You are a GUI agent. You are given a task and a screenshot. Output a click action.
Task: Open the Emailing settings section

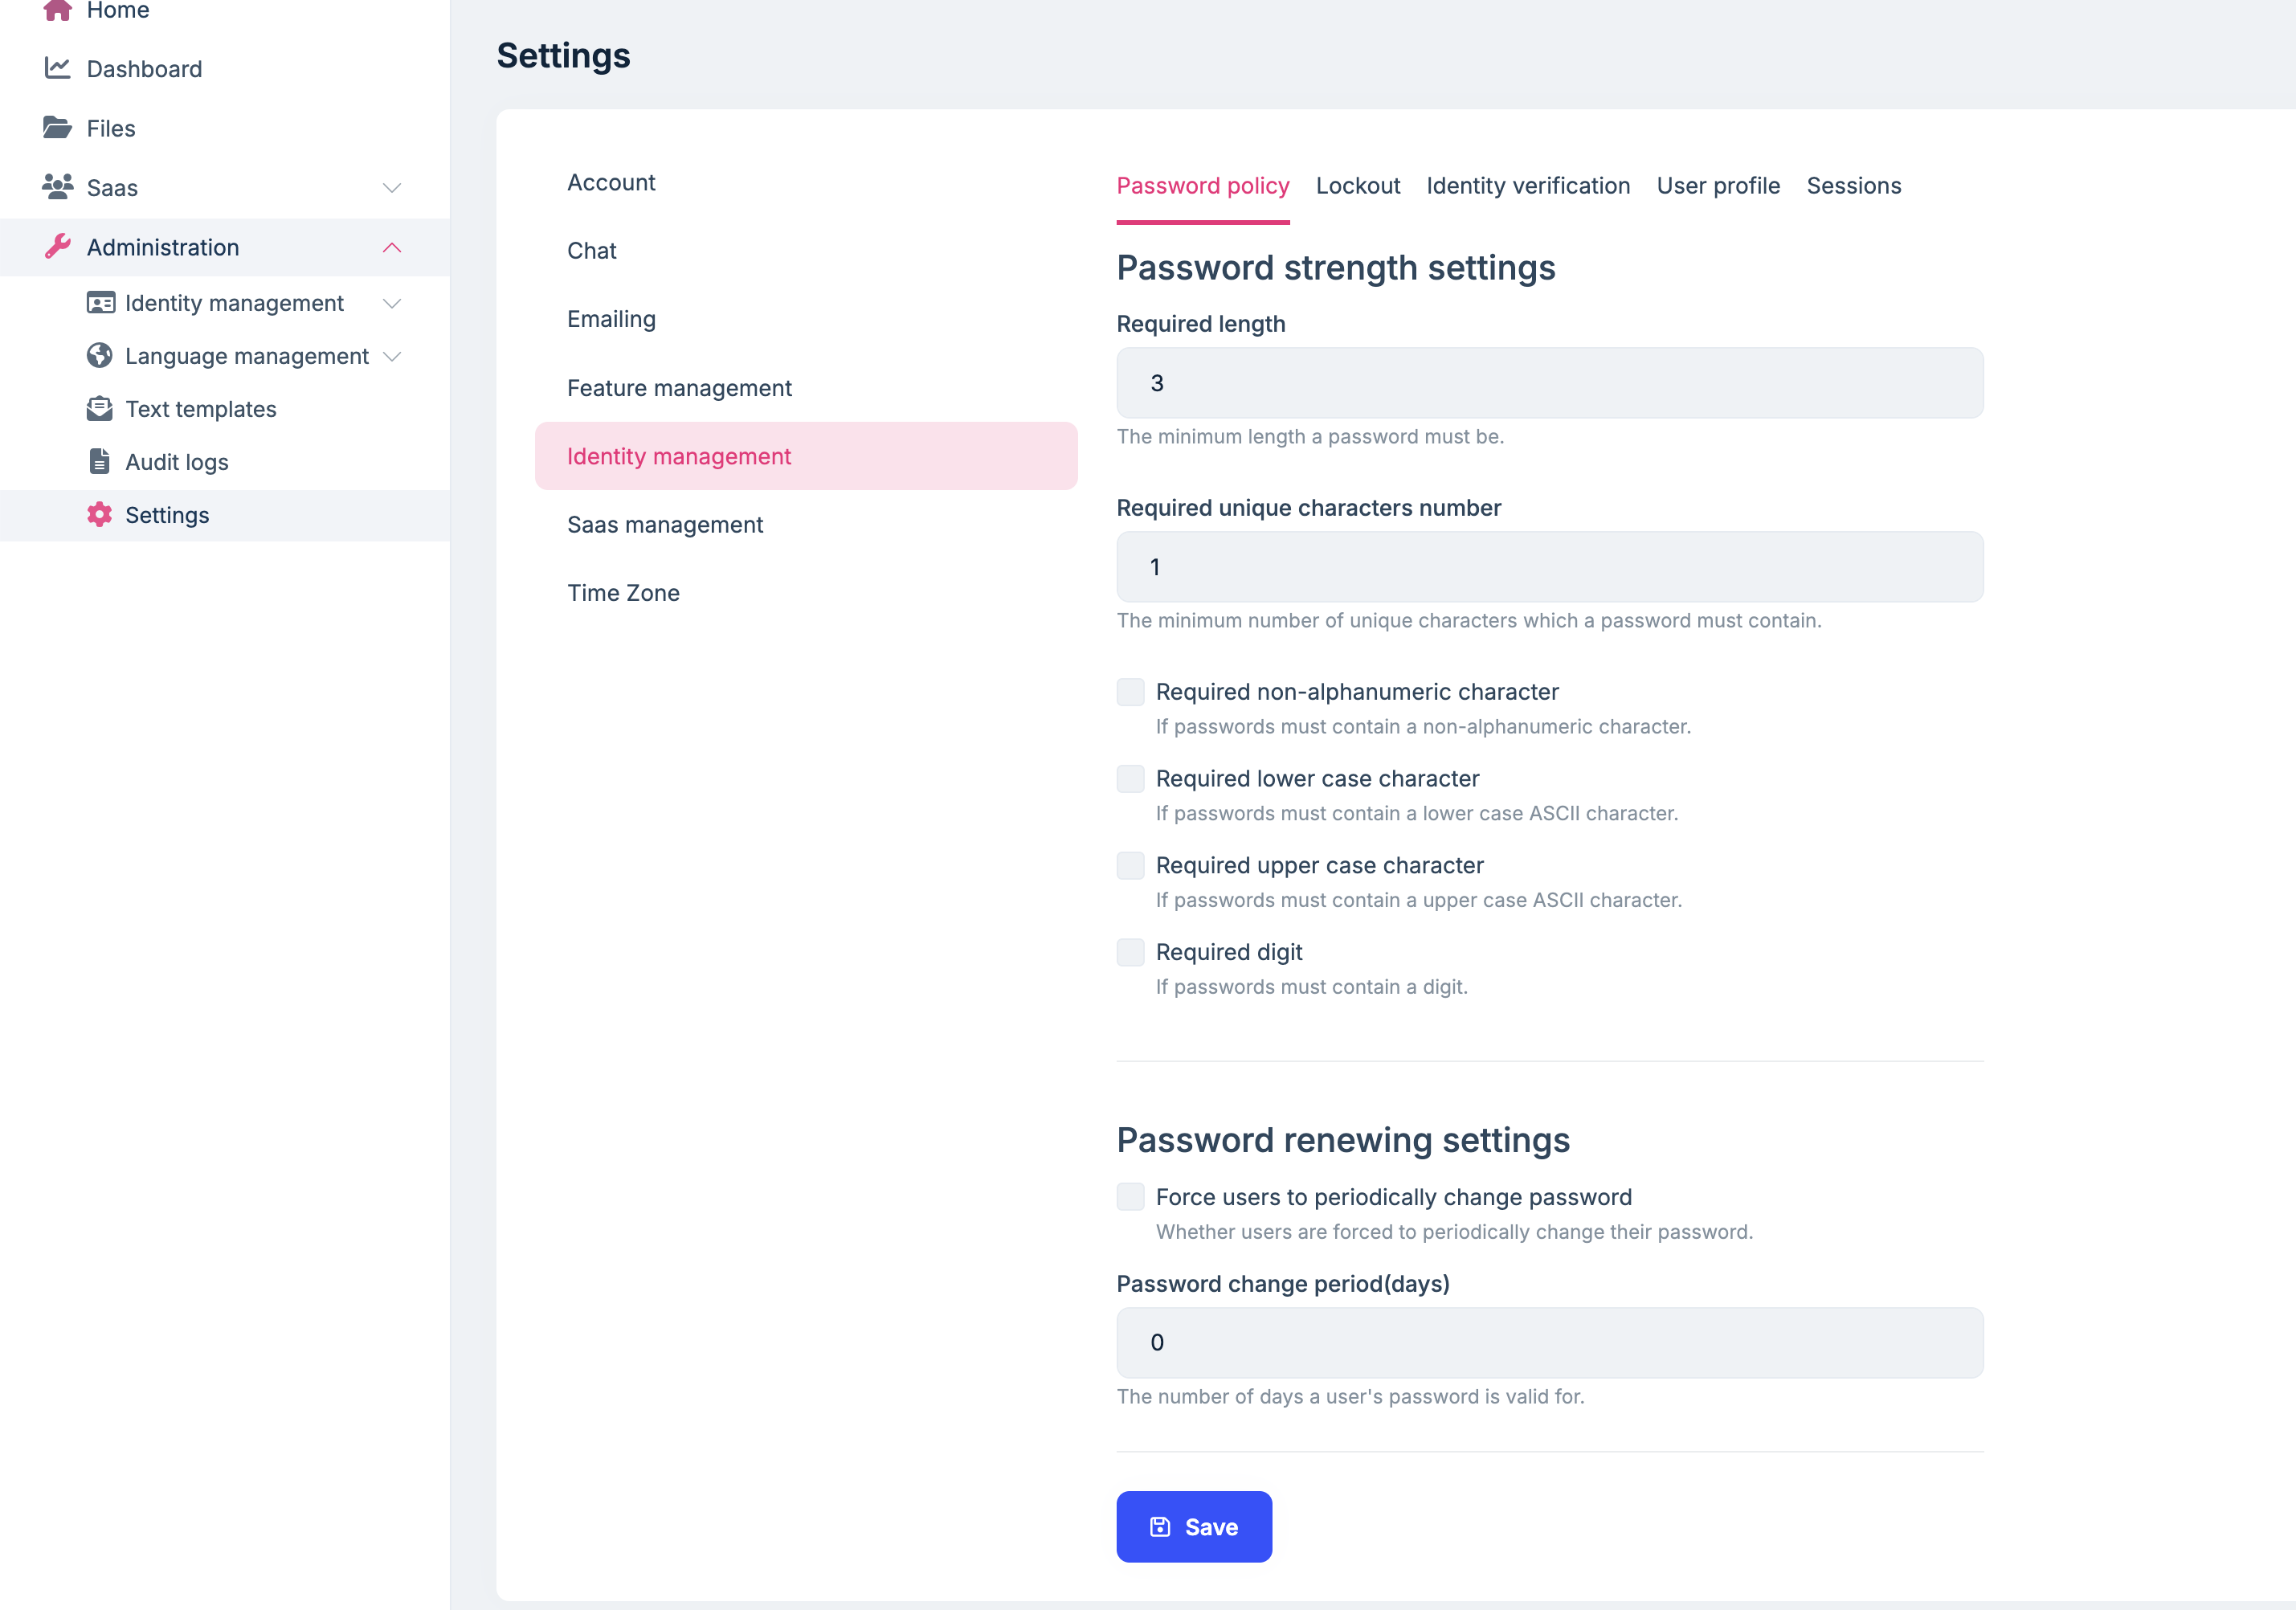[611, 319]
